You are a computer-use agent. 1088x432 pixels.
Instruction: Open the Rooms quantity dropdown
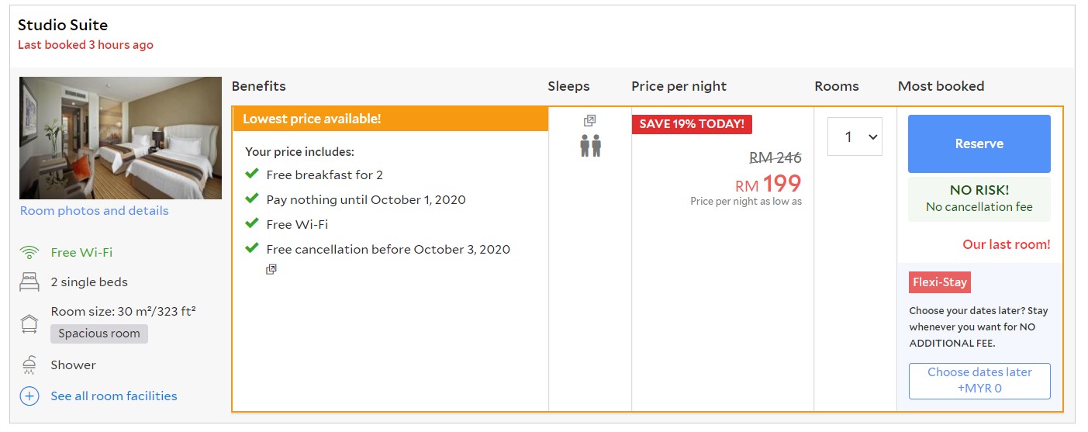[x=855, y=137]
